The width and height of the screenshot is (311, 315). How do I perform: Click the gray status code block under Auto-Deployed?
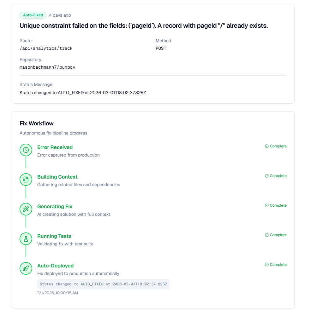click(x=103, y=284)
